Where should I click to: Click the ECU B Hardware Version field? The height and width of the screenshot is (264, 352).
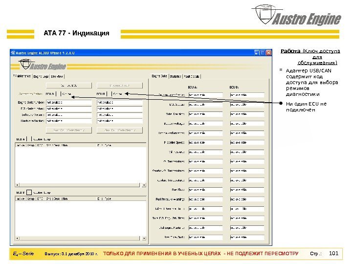[x=120, y=121]
